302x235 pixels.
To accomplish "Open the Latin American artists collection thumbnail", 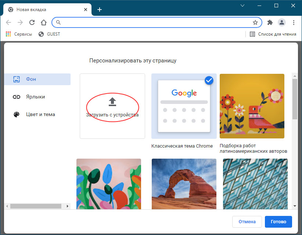I will pyautogui.click(x=252, y=106).
